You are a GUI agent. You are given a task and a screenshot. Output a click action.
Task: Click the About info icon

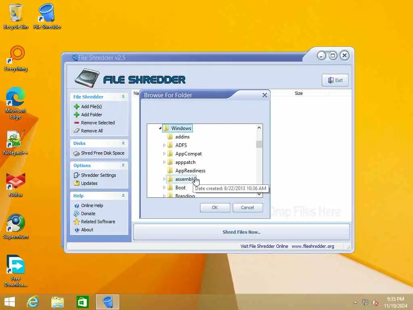[x=76, y=230]
